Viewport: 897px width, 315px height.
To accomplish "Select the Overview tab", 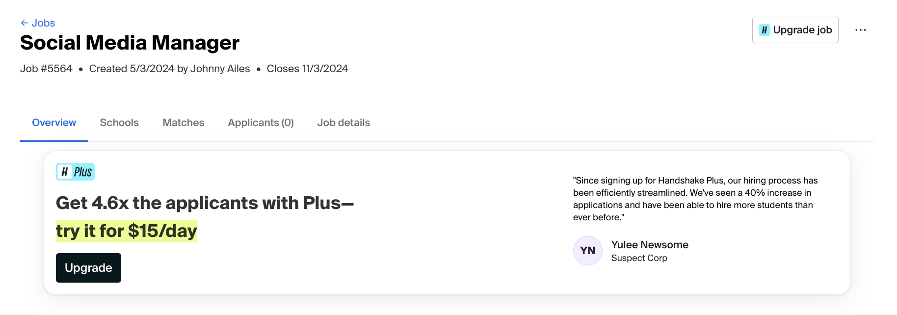I will pyautogui.click(x=53, y=123).
